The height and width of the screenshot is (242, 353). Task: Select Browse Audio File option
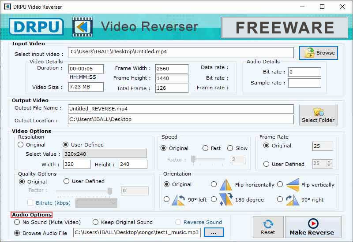point(17,233)
